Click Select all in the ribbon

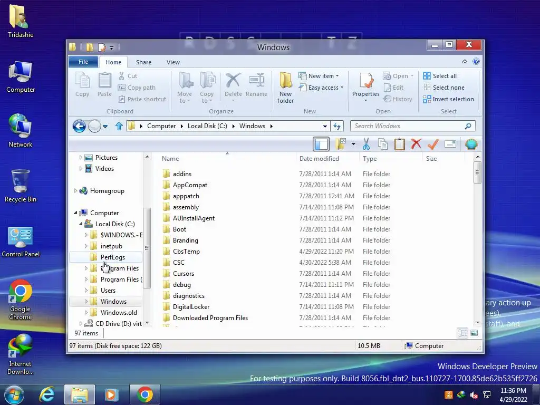point(440,76)
